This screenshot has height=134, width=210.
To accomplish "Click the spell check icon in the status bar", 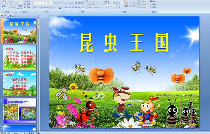I will point(24,133).
